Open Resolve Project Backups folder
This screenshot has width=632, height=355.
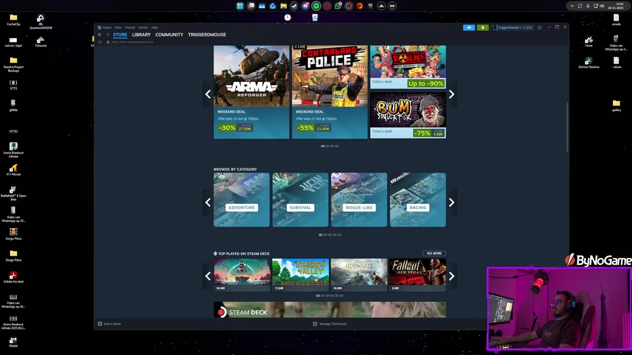13,64
